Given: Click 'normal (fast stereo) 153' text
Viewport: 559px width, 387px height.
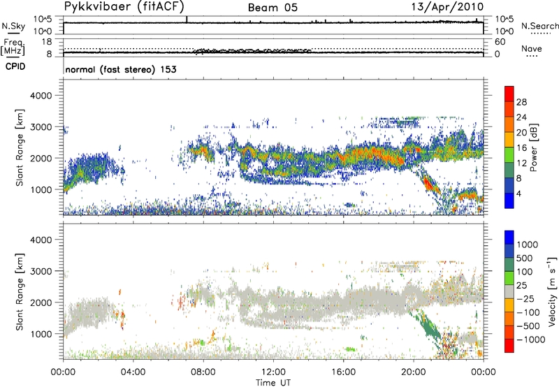Looking at the screenshot, I should (121, 69).
